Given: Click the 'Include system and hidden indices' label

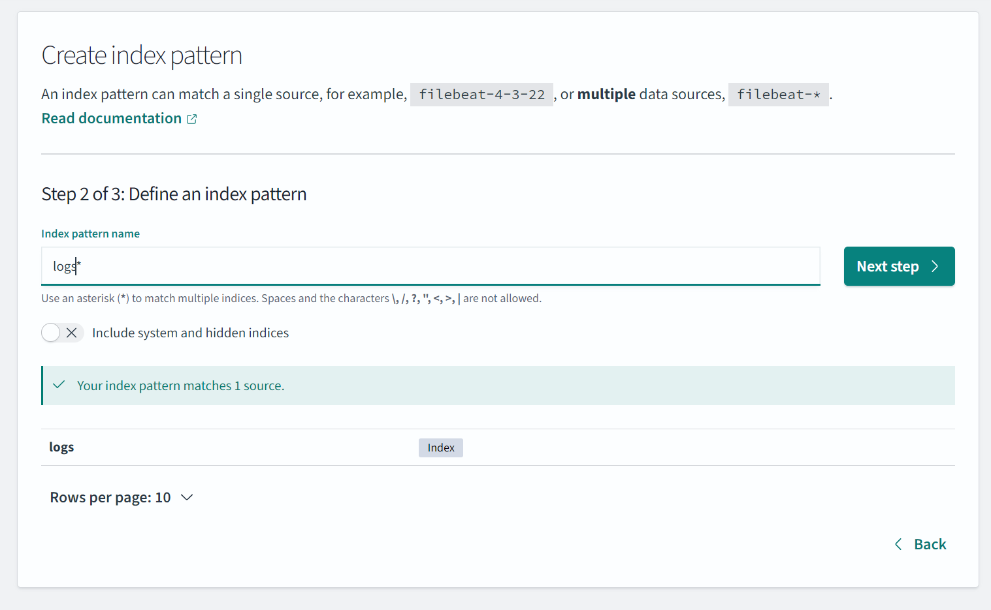Looking at the screenshot, I should tap(190, 333).
